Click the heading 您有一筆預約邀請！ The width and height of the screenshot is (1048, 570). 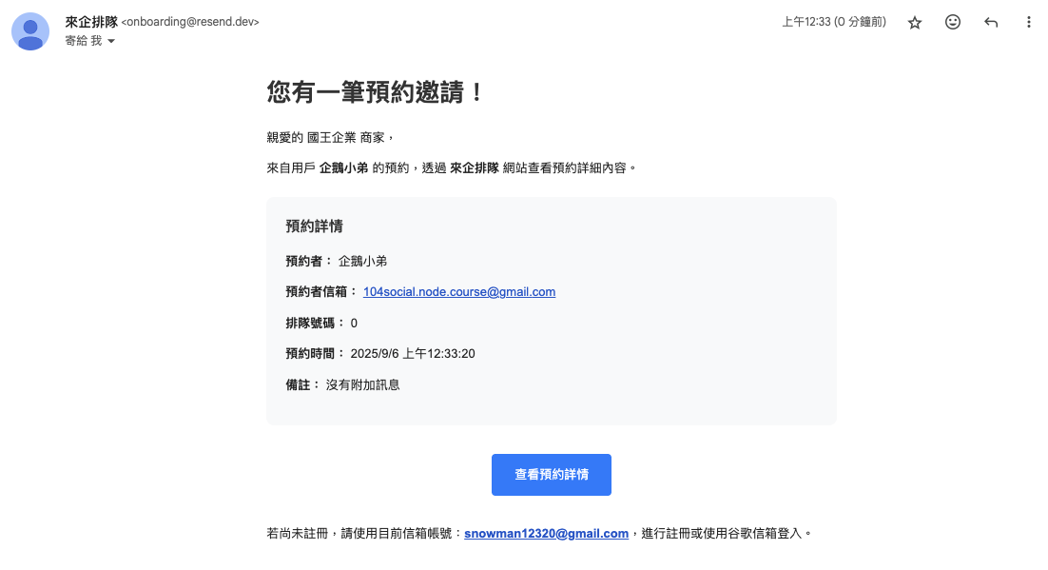click(x=377, y=92)
